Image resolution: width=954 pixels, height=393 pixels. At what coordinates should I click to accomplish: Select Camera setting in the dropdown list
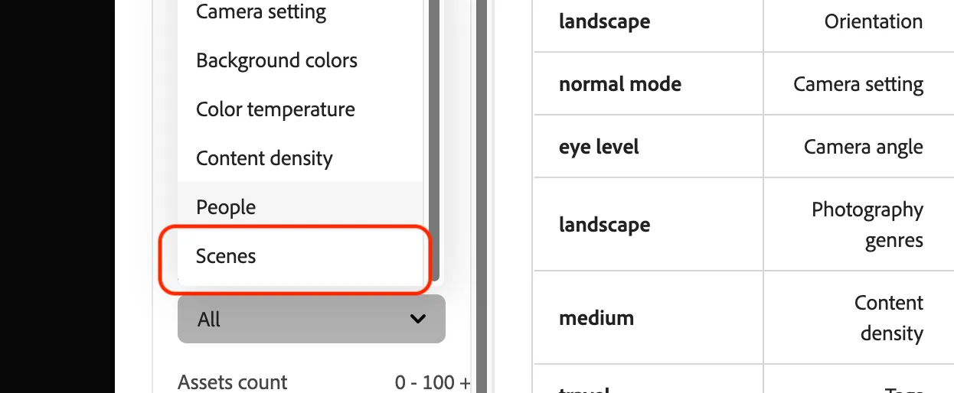pyautogui.click(x=299, y=13)
